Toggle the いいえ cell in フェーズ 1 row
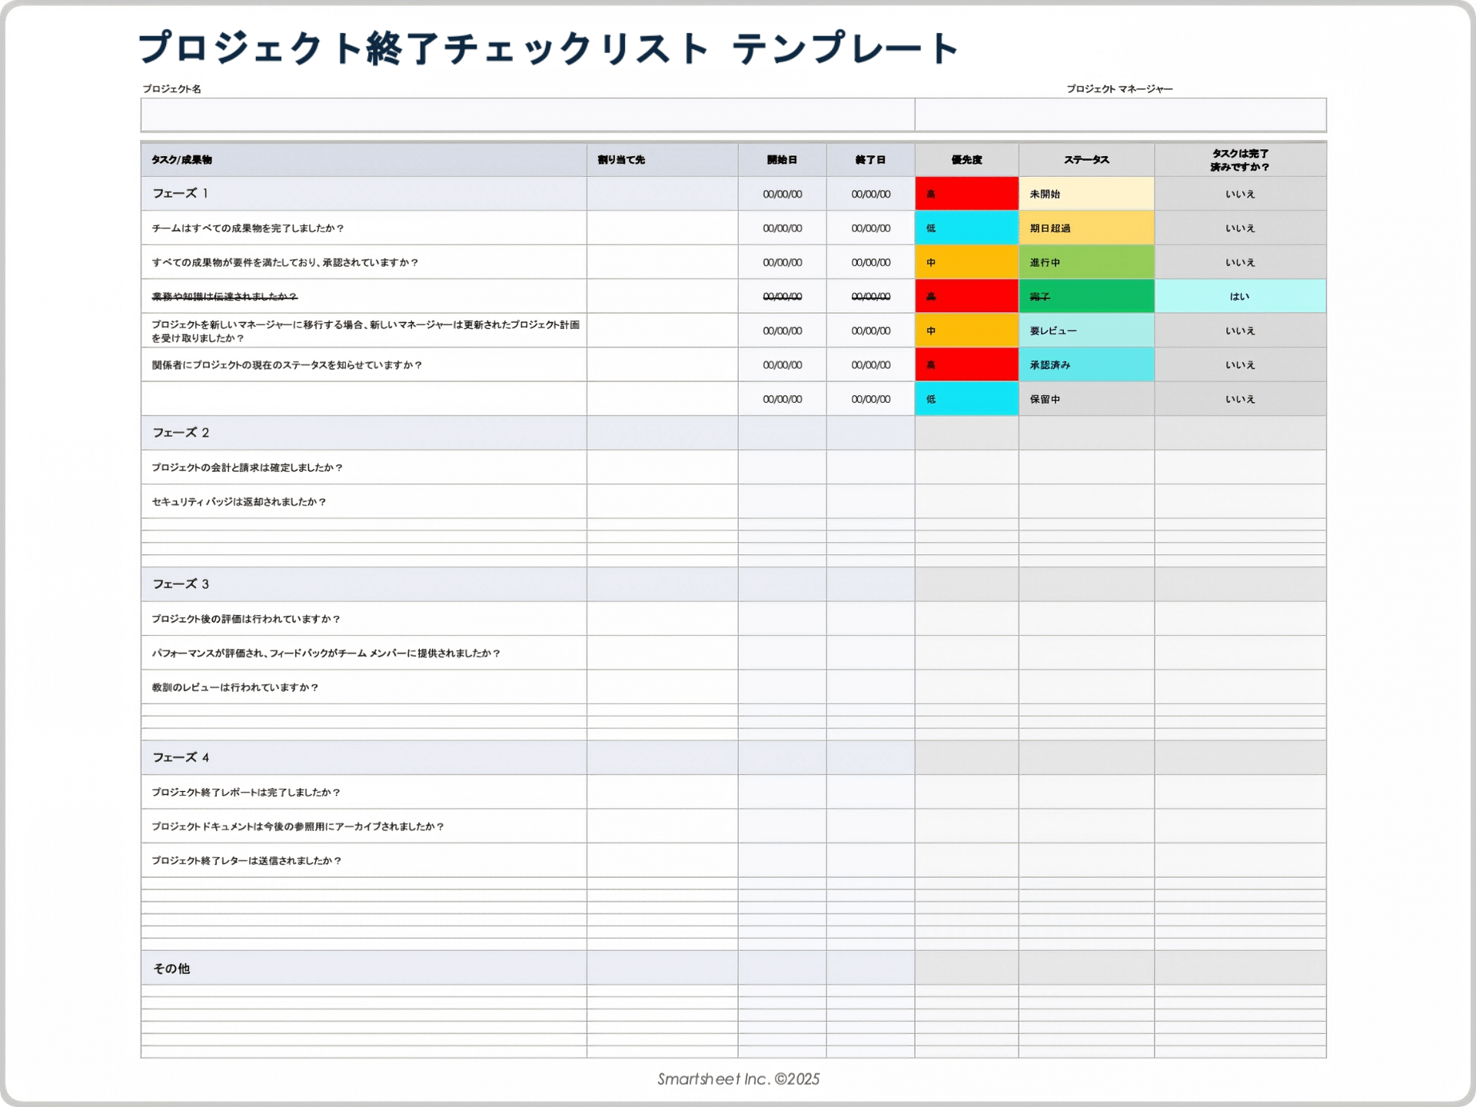 1239,194
